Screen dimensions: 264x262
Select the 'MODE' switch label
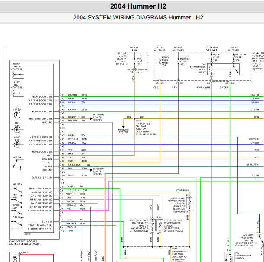(x=16, y=184)
